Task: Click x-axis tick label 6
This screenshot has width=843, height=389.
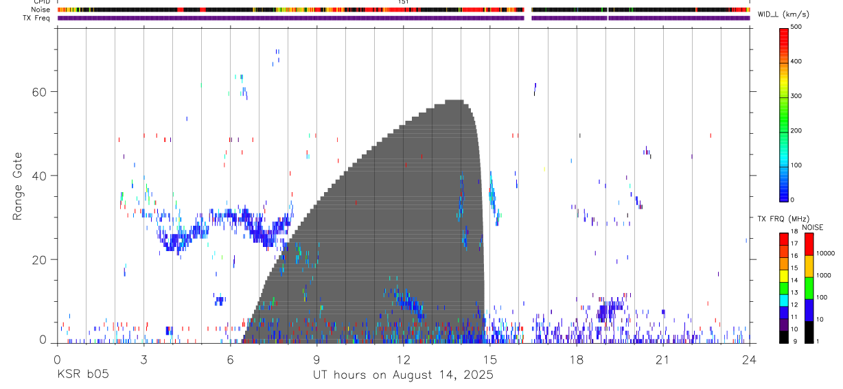Action: (230, 359)
